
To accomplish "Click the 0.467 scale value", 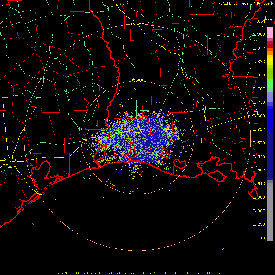I will pos(259,170).
